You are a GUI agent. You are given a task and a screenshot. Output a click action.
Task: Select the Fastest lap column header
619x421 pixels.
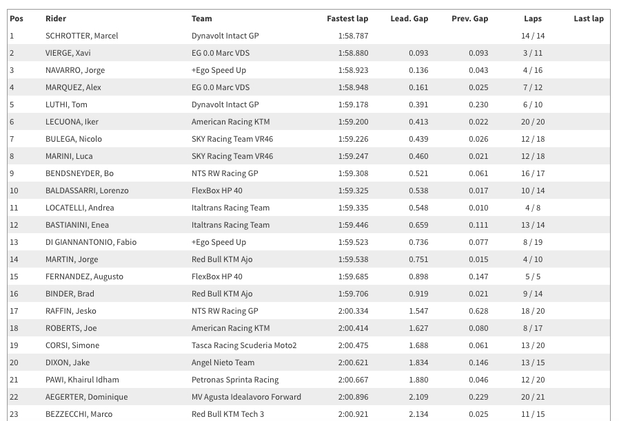click(x=347, y=19)
